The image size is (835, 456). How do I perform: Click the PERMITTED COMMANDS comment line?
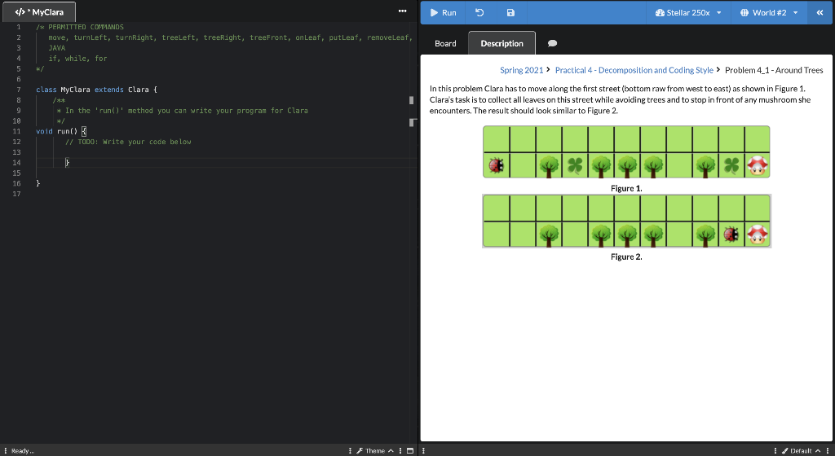click(80, 27)
